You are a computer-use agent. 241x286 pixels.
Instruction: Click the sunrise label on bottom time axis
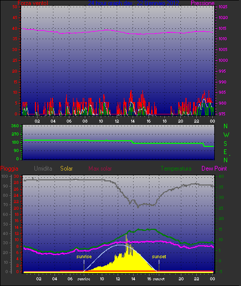point(84,279)
